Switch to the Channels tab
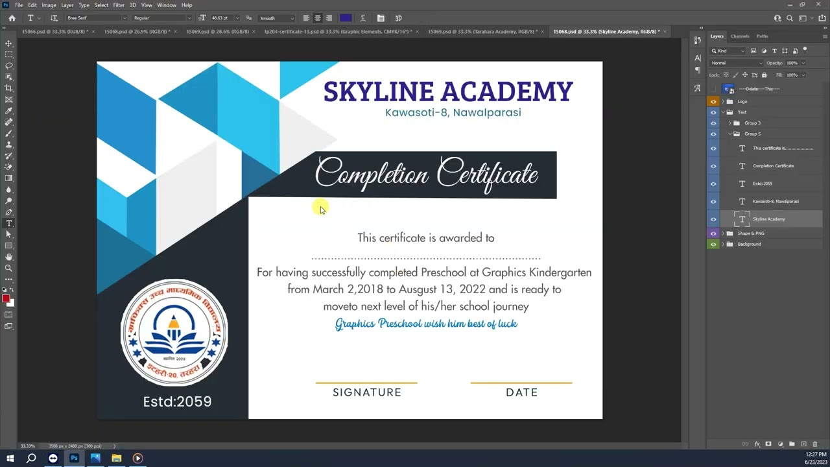This screenshot has width=830, height=467. pos(740,36)
